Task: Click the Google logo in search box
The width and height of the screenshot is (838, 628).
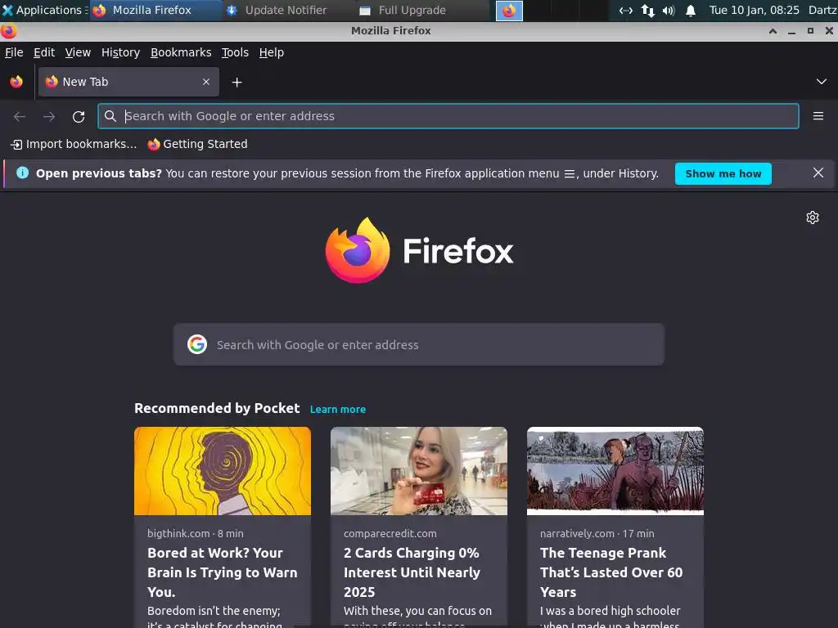Action: pyautogui.click(x=197, y=344)
